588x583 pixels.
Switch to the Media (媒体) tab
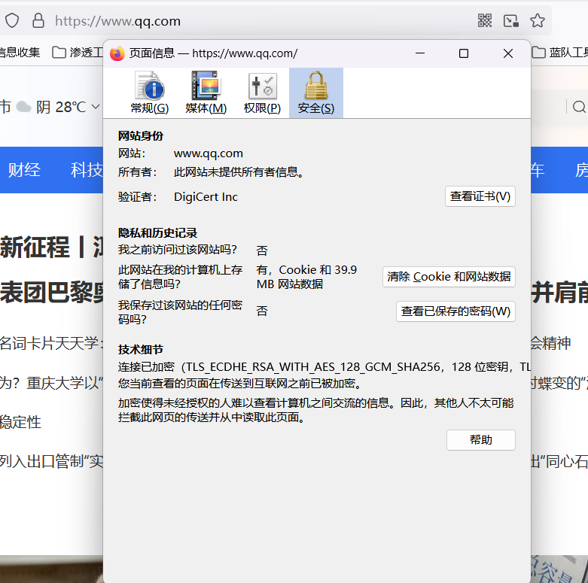click(x=206, y=93)
